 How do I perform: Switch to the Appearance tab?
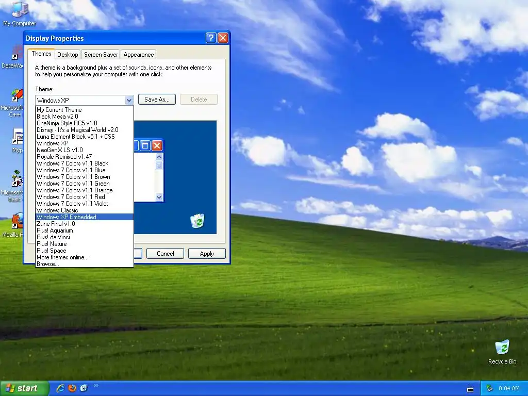pos(138,55)
